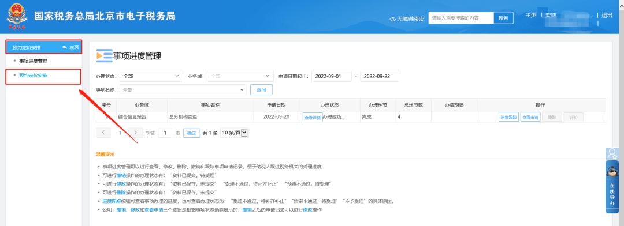The image size is (624, 226).
Task: Open the 事项名称 dropdown
Action: coord(183,90)
